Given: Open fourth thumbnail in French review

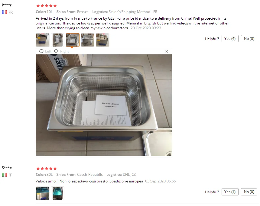Looking at the screenshot, I should pyautogui.click(x=88, y=40).
